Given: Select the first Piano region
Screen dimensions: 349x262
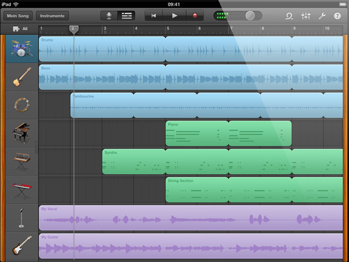Looking at the screenshot, I should click(197, 133).
